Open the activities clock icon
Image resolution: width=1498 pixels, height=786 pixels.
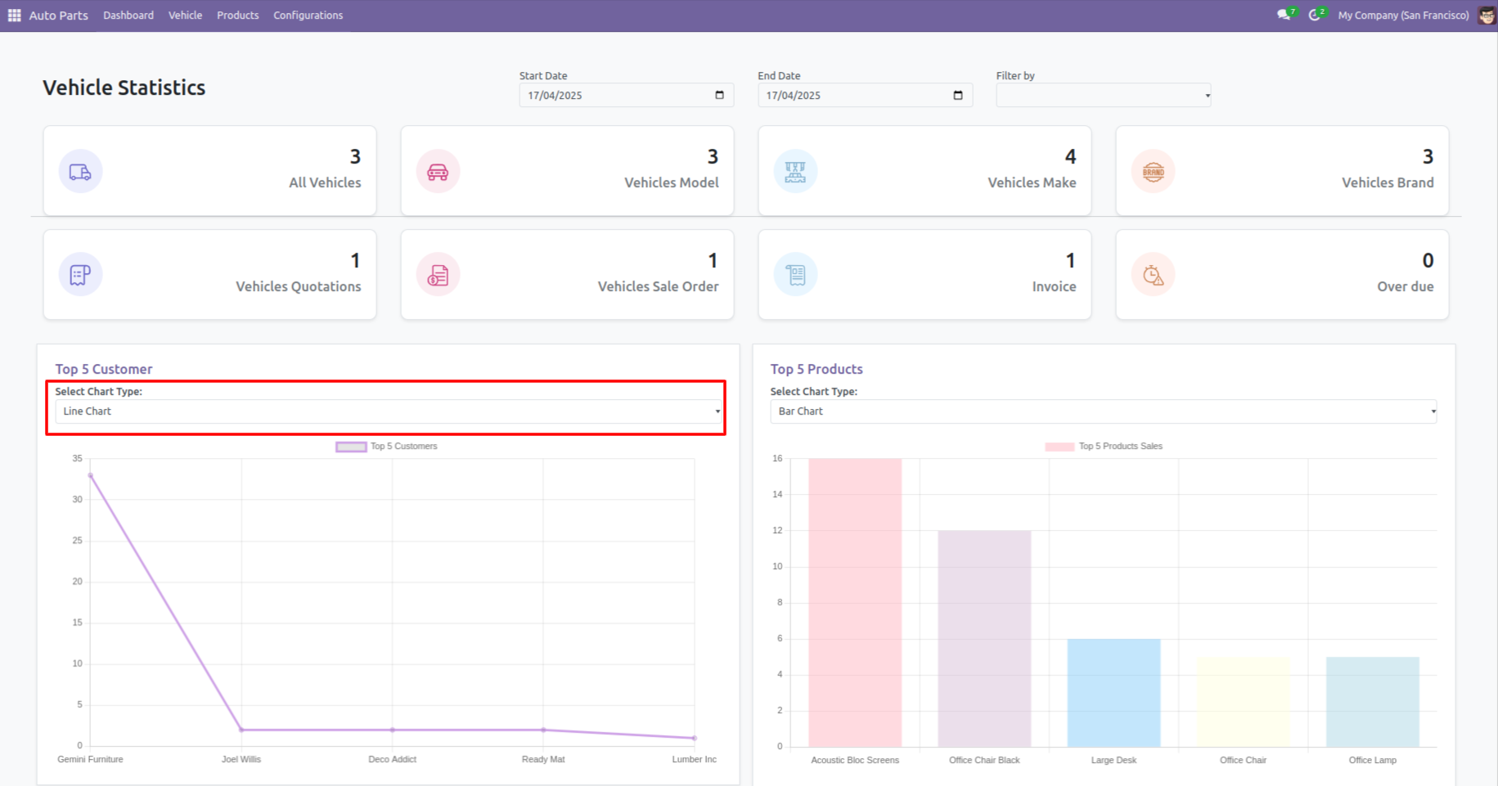point(1314,16)
